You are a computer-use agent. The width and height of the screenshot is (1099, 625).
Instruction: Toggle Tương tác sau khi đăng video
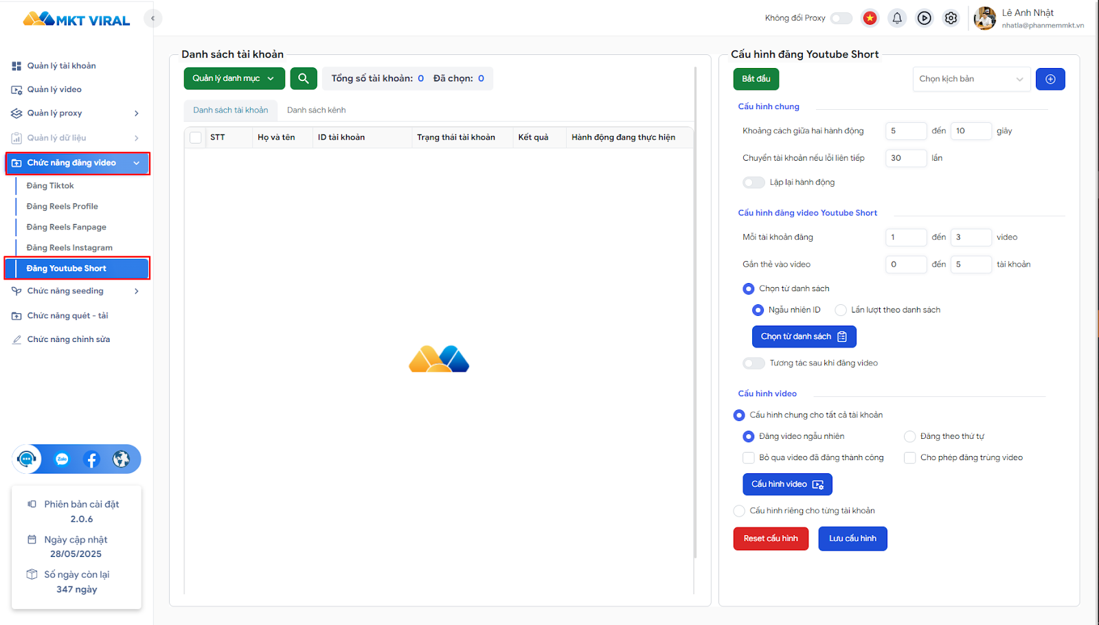pos(754,363)
